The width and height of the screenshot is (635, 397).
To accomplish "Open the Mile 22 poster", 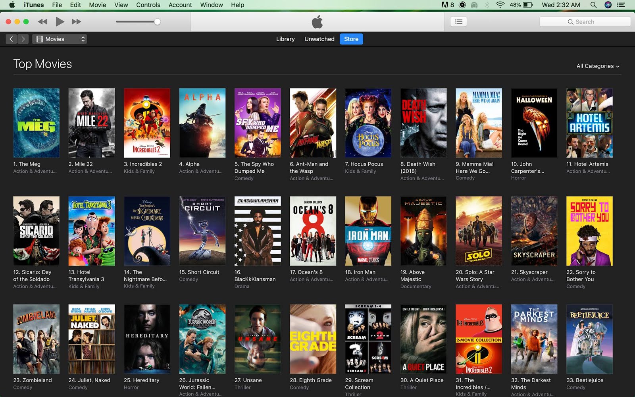I will [92, 123].
